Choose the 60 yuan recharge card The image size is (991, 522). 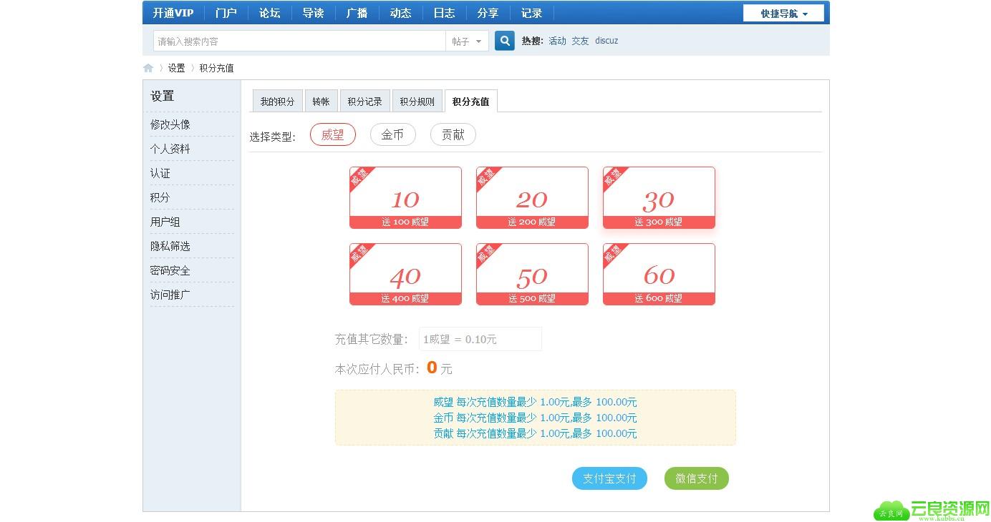pos(659,275)
